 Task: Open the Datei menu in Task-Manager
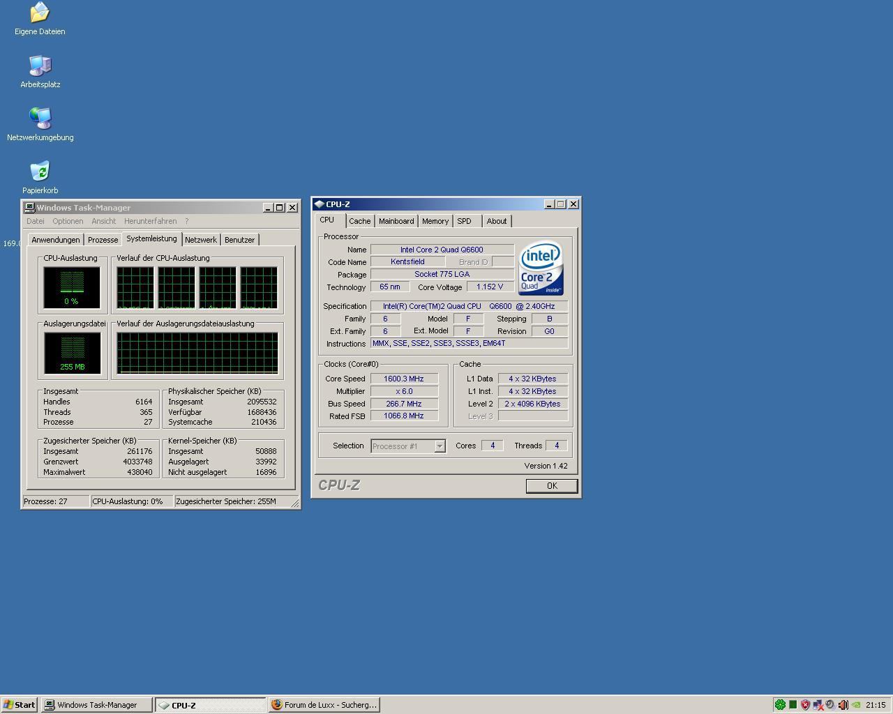pyautogui.click(x=35, y=221)
